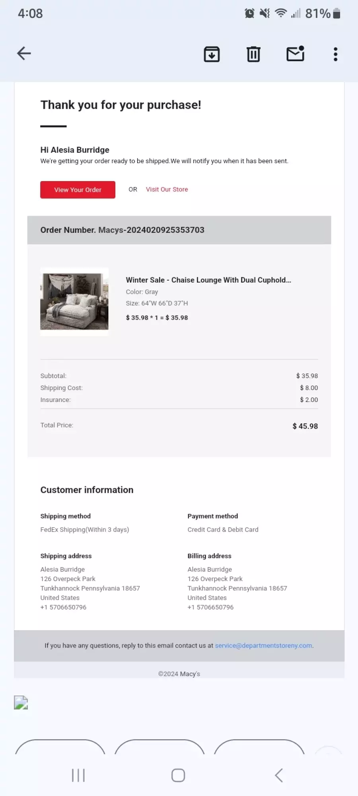Tap the broken image icon below the email
This screenshot has height=796, width=358.
(21, 702)
